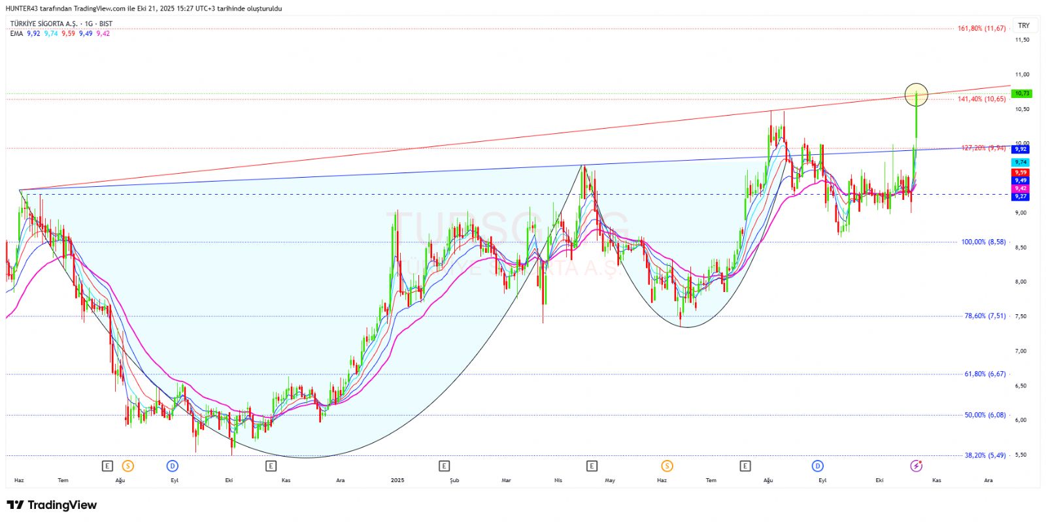Click the leftmost orange S split marker

(x=128, y=466)
